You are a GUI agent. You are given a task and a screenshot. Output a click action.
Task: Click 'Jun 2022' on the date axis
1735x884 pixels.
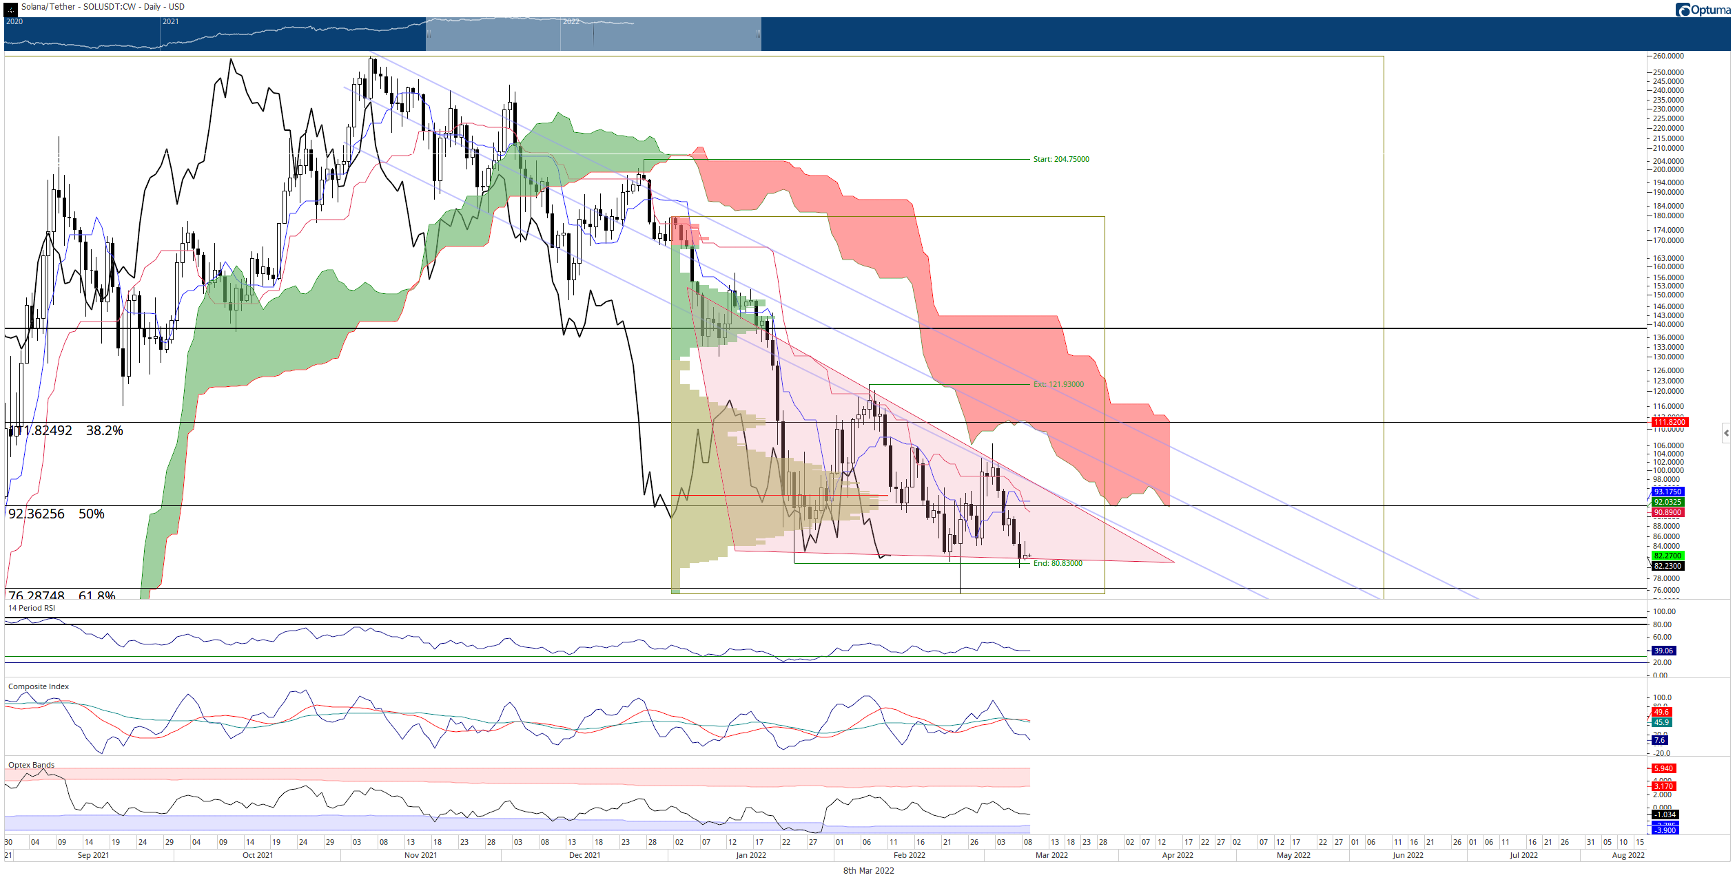(1408, 855)
